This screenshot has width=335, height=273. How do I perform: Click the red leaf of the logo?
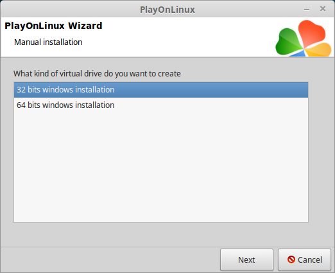(312, 32)
